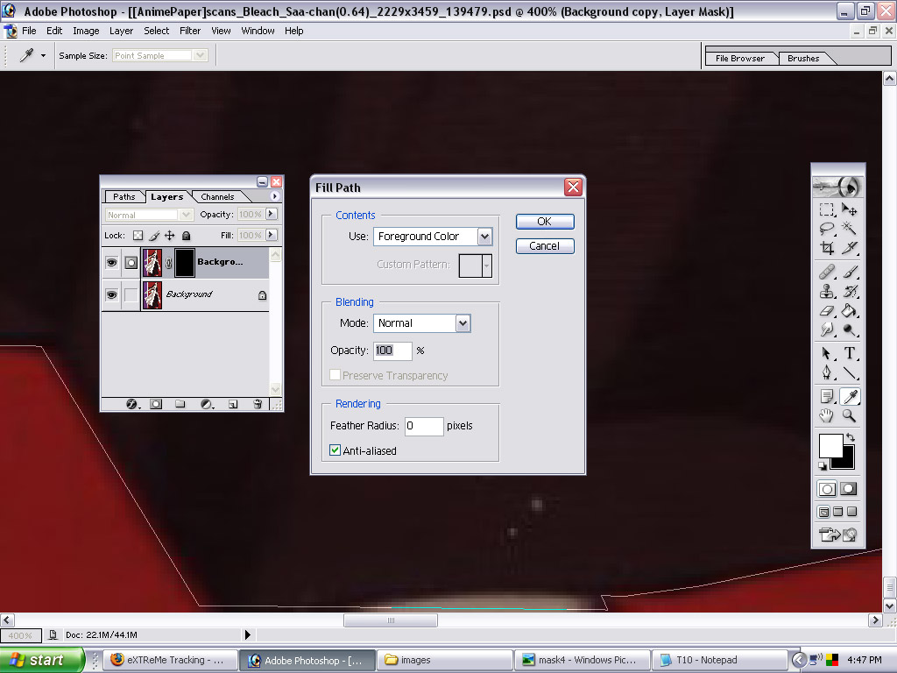Expand the layer Fill slider arrow

click(x=272, y=235)
